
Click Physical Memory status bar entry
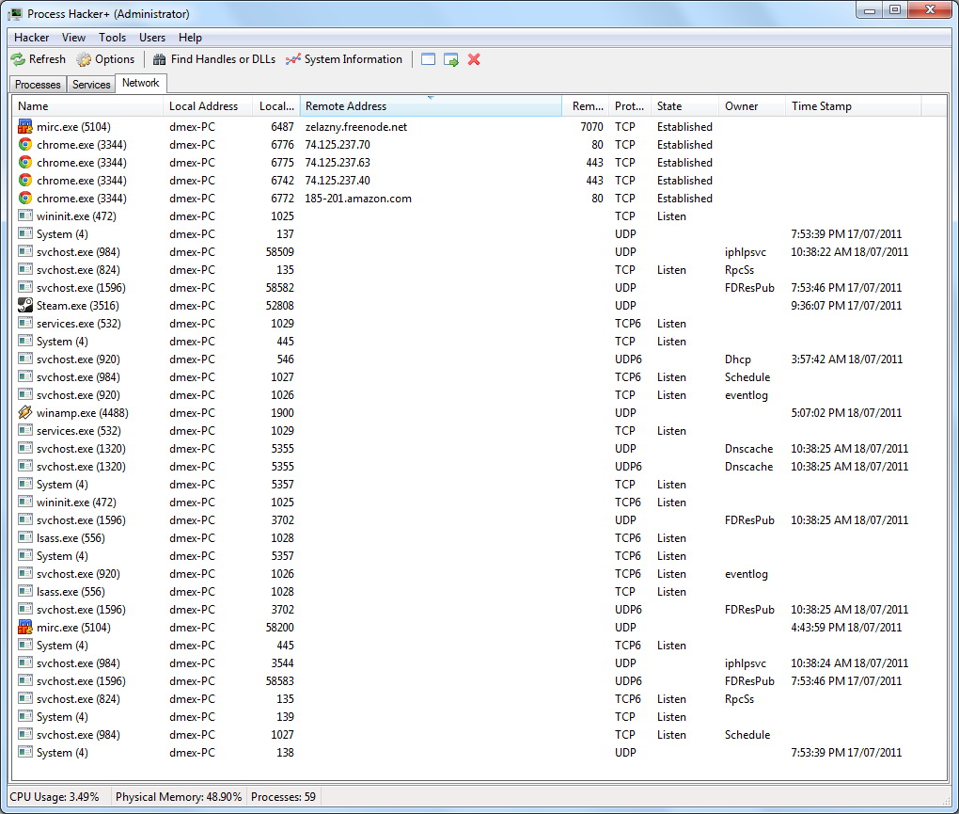point(179,797)
